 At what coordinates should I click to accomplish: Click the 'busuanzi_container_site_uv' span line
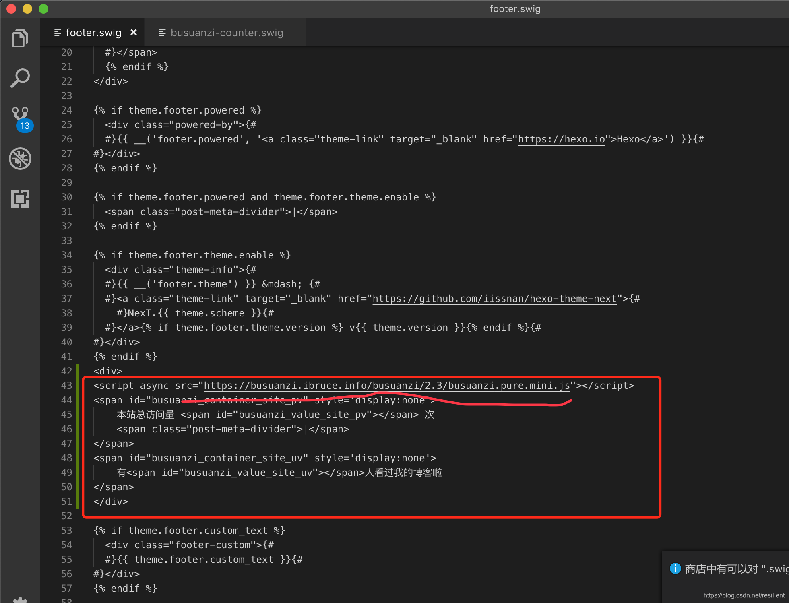[265, 458]
